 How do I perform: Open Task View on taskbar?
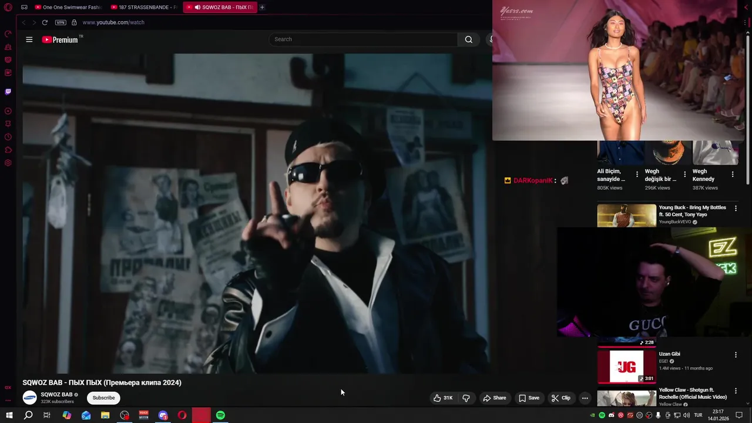(47, 415)
